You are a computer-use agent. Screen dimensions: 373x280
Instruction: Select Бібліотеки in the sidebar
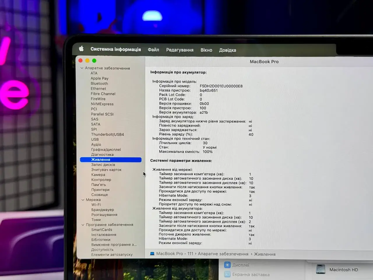point(101,239)
